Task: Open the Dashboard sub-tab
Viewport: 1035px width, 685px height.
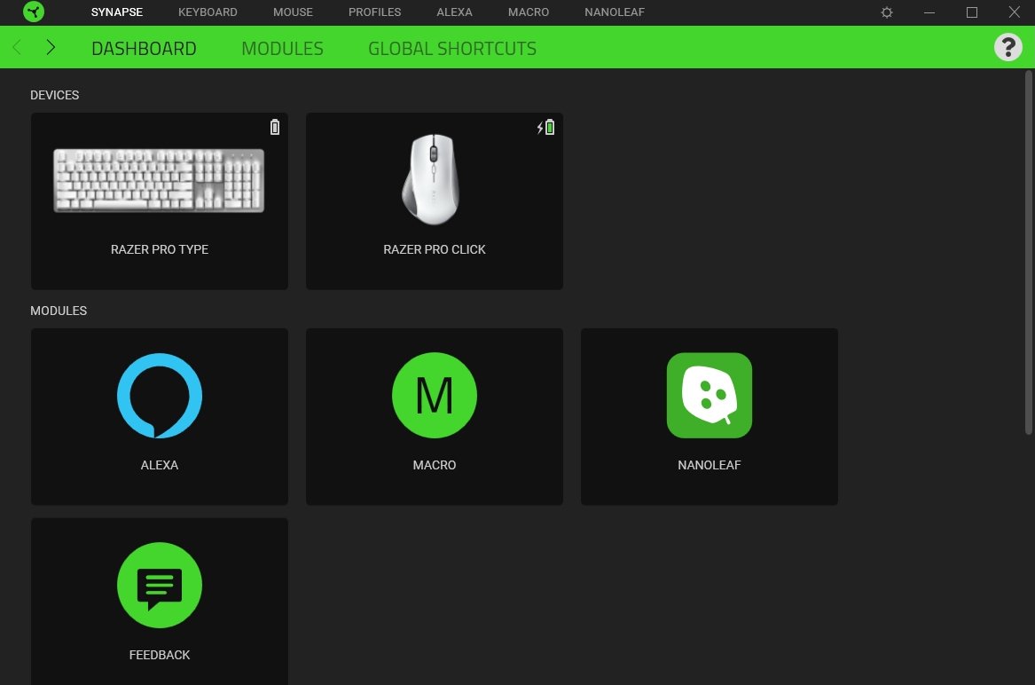Action: click(x=144, y=48)
